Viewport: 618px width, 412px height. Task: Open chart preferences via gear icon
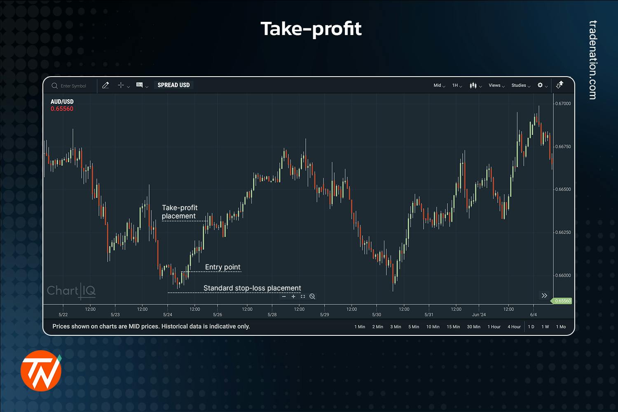point(540,85)
